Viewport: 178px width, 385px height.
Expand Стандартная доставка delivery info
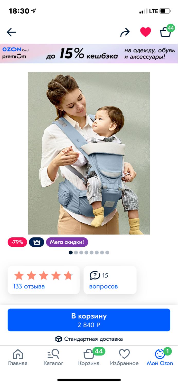[89, 339]
